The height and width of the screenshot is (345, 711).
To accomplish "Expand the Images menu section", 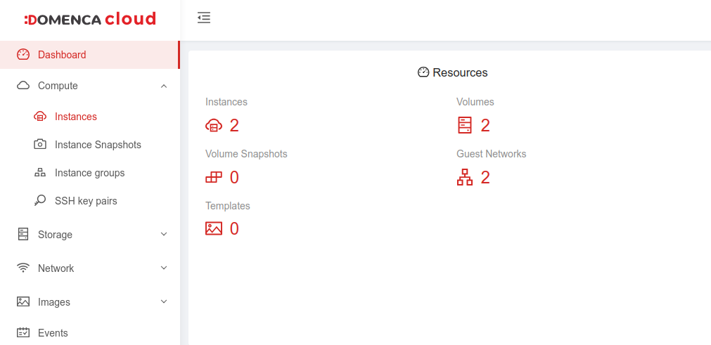I will tap(164, 302).
